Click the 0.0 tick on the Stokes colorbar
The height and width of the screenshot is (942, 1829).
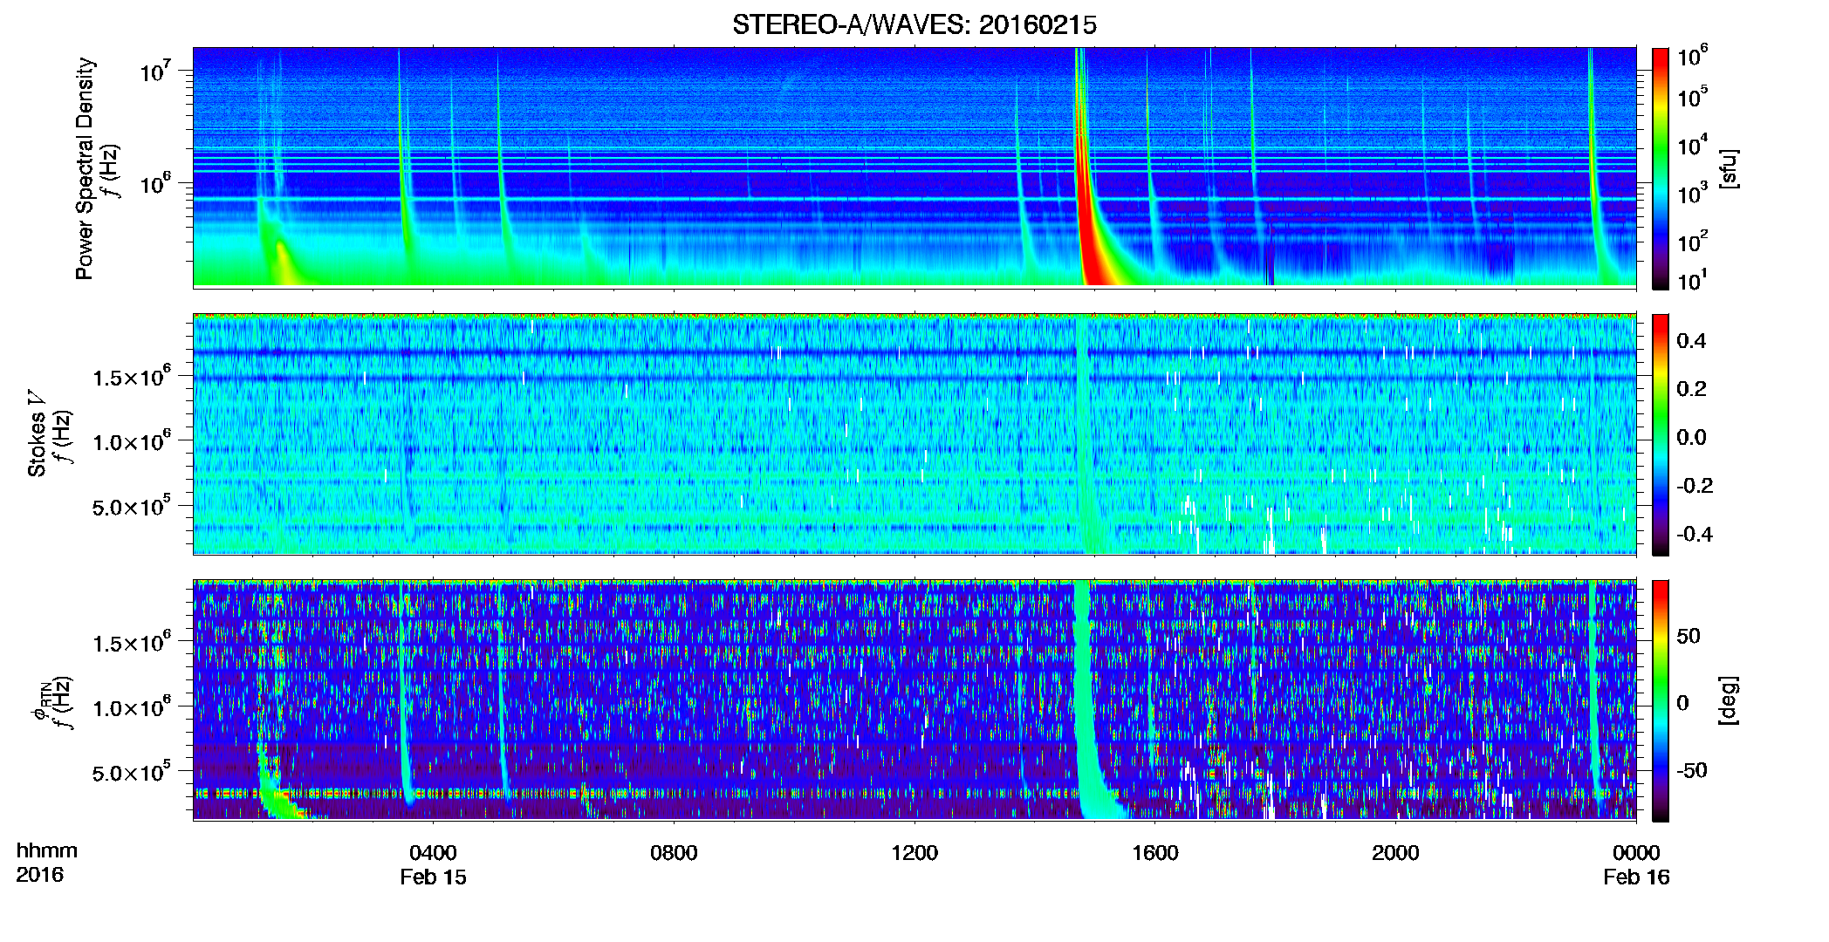point(1691,438)
